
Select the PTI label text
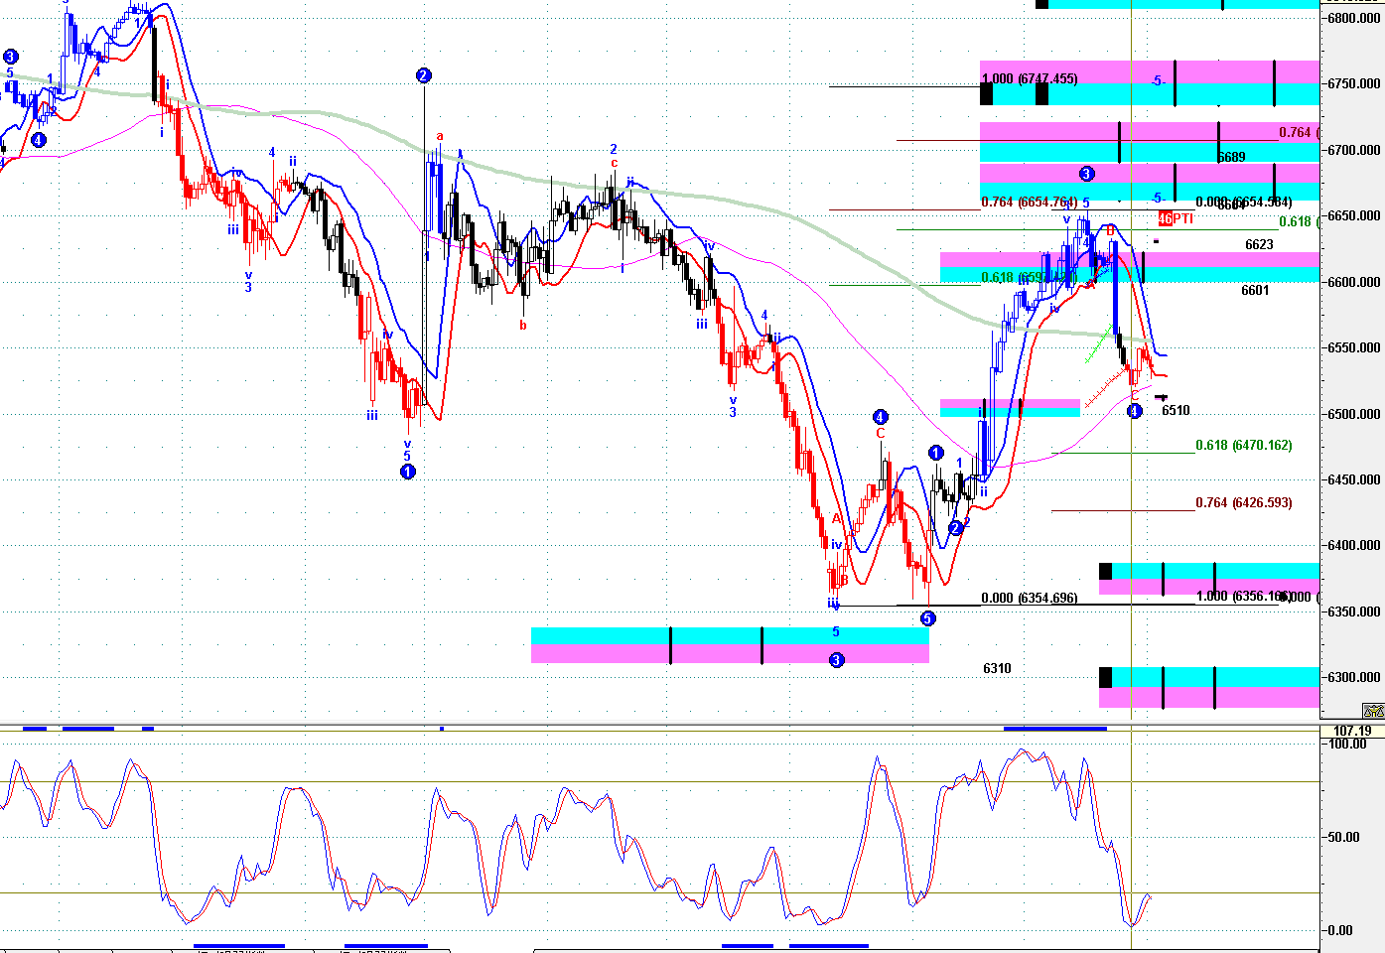tap(1183, 218)
